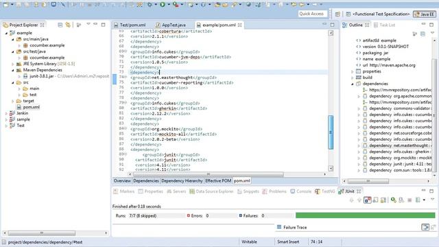Click the Java EE perspective button
Viewport: 439px width, 247px height.
point(424,14)
